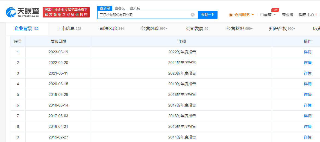Screen dimensions: 320x142
Task: Select the date cell 2023-06-19
Action: (x=58, y=52)
